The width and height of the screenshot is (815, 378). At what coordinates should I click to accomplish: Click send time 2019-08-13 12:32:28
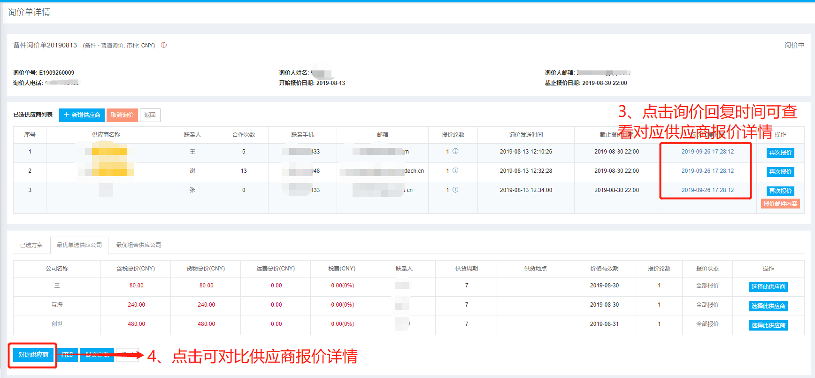tap(526, 171)
